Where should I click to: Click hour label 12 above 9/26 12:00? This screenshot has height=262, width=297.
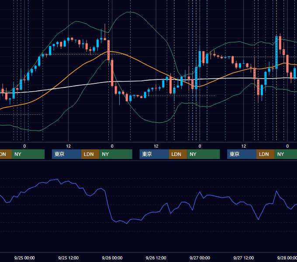coord(156,146)
